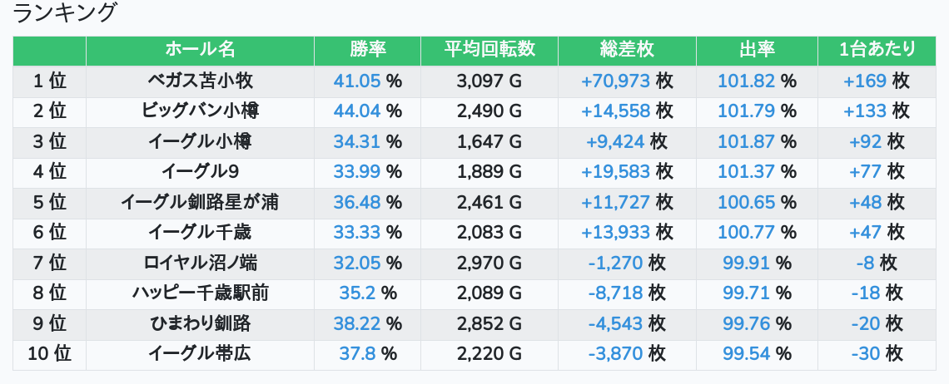Open the 41.05 win rate link
Image resolution: width=949 pixels, height=384 pixels.
[356, 81]
